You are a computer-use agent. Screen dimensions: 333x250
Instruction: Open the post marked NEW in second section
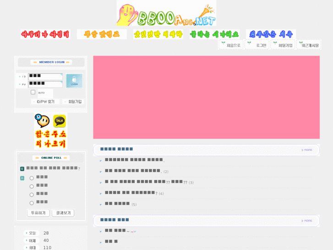point(117,231)
